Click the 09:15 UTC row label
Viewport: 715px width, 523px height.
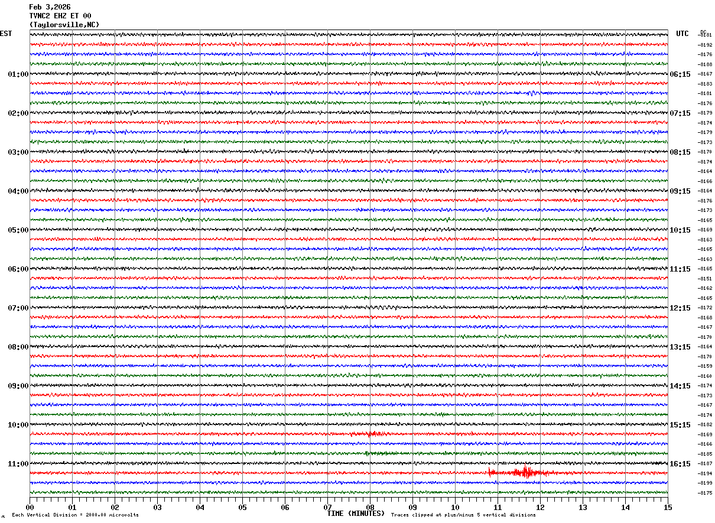point(680,191)
